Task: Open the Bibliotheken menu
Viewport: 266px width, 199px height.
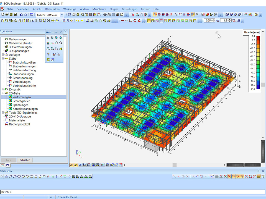Action: click(52, 9)
